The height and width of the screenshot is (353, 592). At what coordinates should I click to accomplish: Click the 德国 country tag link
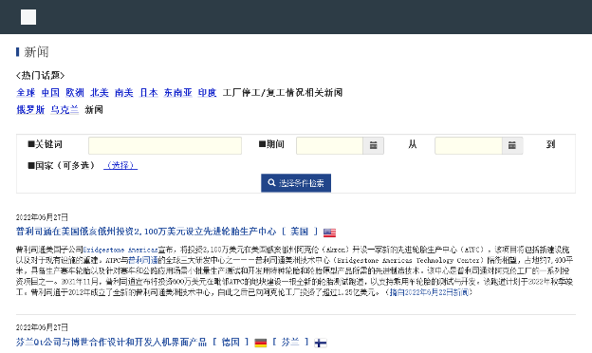(x=231, y=342)
